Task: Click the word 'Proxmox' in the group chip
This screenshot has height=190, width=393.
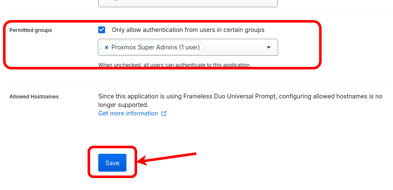Action: (x=123, y=47)
